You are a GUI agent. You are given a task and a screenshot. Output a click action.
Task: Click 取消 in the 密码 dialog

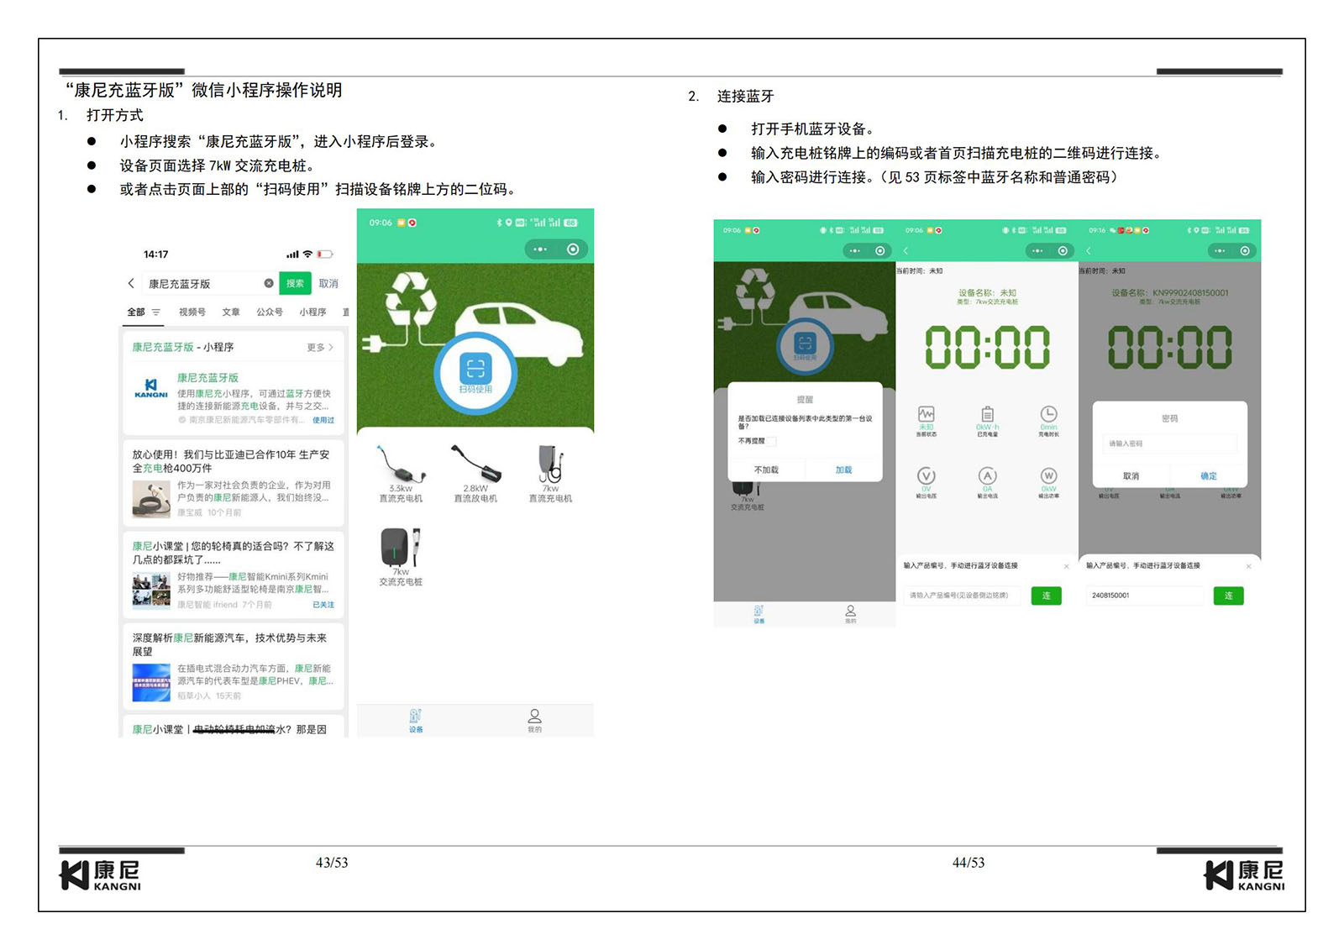[x=1131, y=476]
